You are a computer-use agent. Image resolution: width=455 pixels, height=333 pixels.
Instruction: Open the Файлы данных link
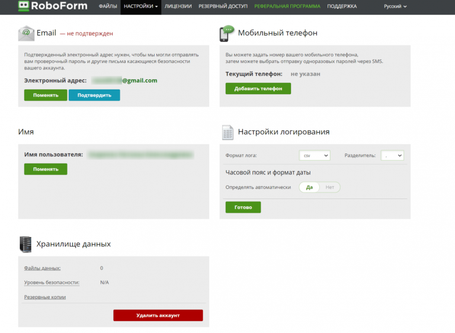point(43,268)
